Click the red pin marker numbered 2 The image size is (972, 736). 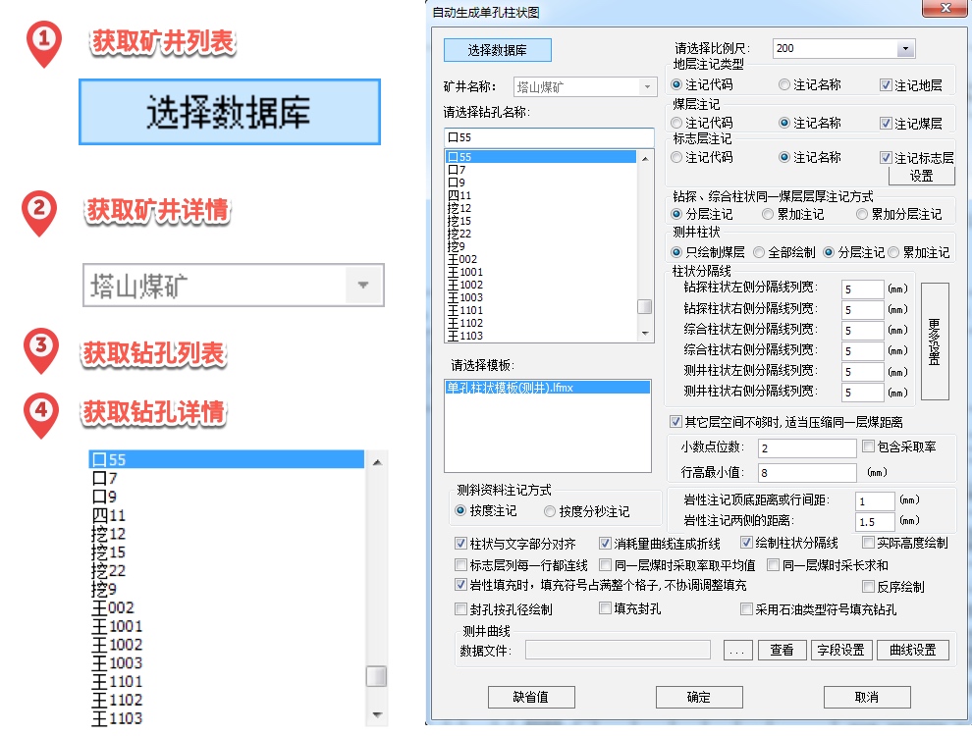point(38,211)
